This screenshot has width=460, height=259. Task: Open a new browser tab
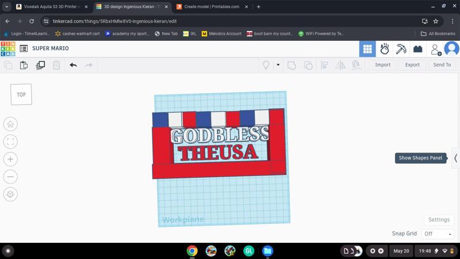(x=258, y=6)
